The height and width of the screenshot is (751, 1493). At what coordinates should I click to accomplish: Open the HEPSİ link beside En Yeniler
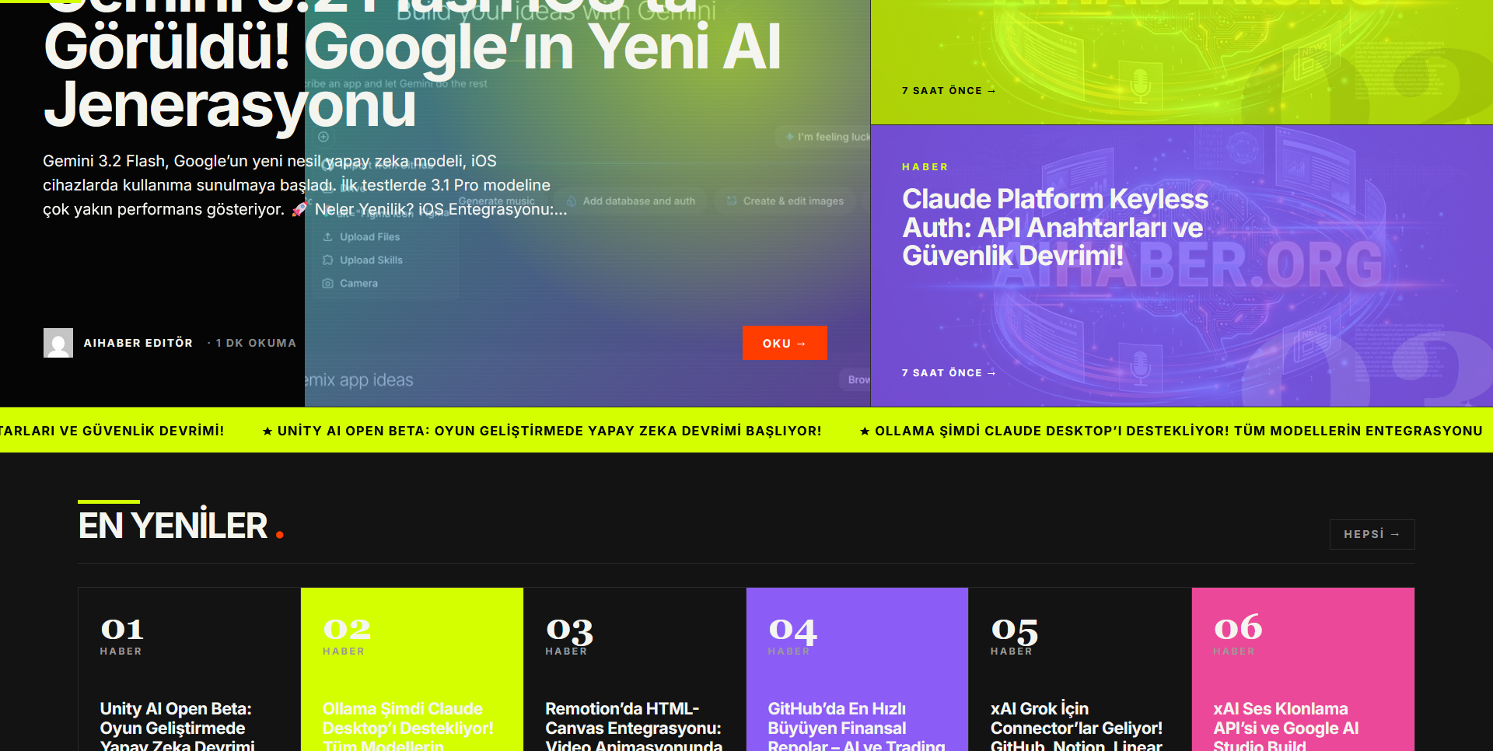[1372, 534]
